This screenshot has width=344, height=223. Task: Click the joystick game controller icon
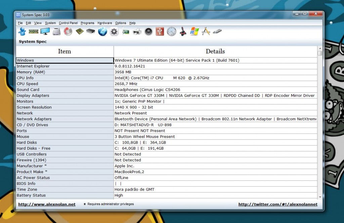183,31
